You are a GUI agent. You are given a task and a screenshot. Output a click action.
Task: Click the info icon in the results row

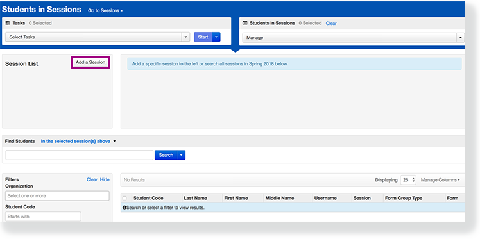point(124,208)
